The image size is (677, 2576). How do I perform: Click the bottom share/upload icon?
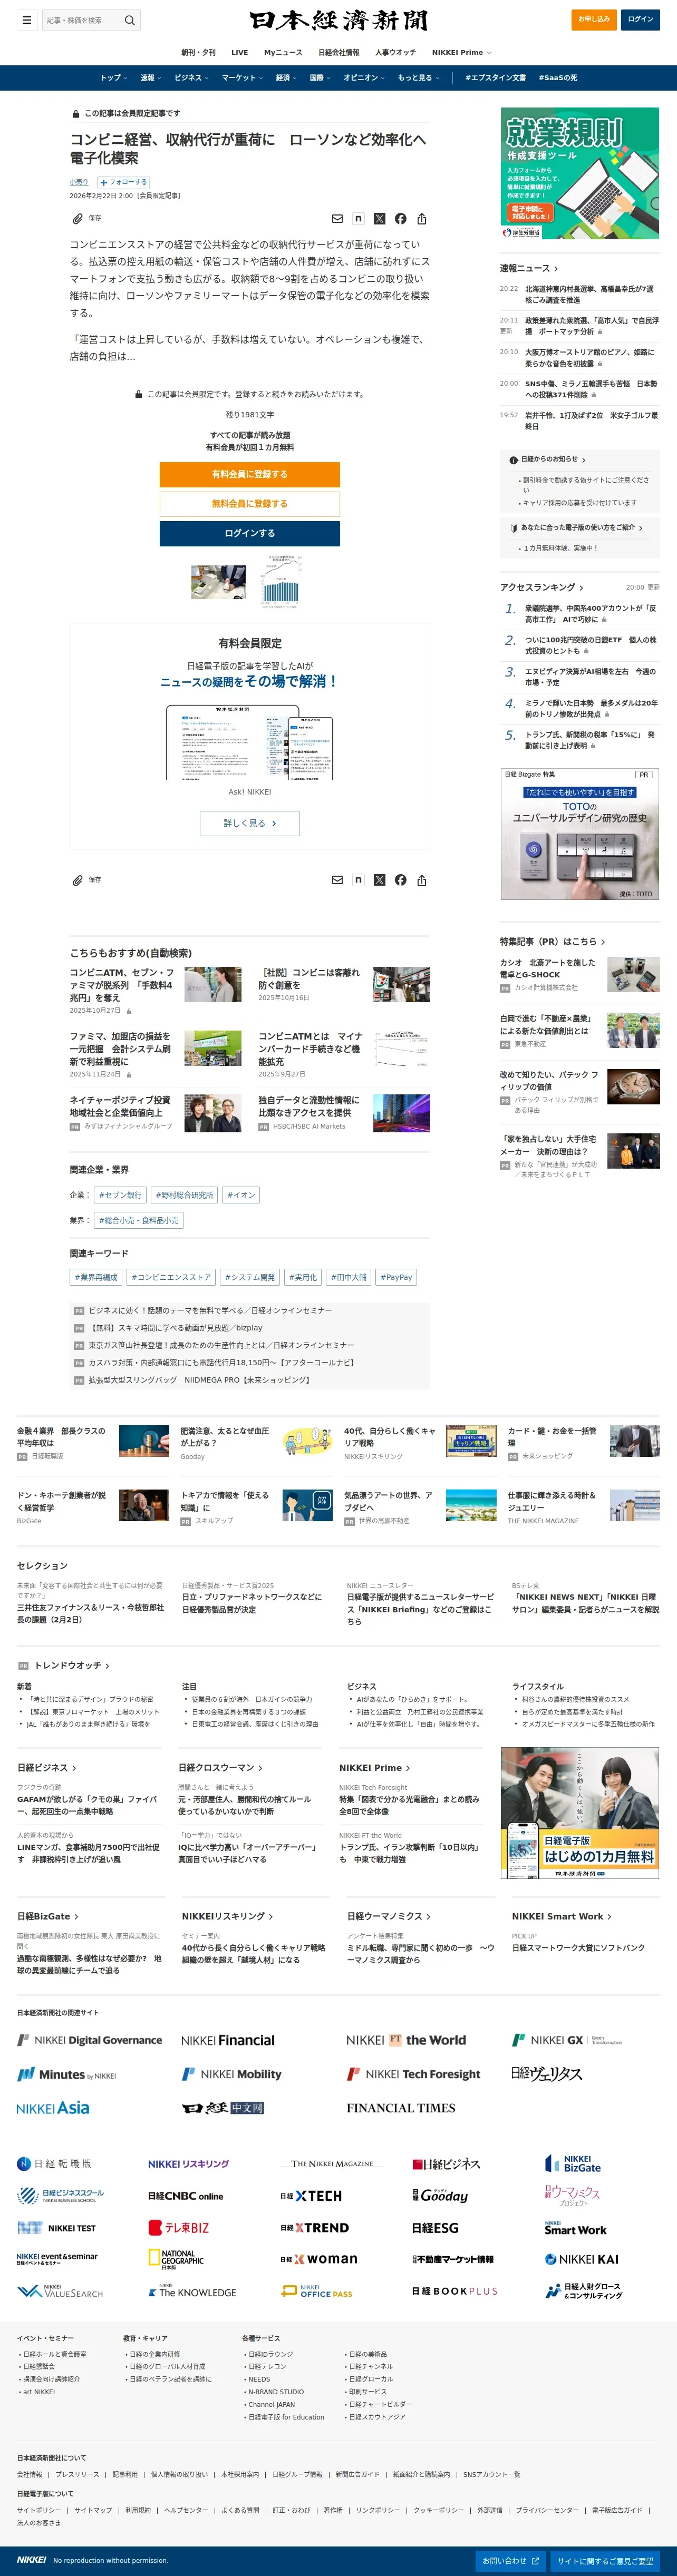[x=422, y=880]
